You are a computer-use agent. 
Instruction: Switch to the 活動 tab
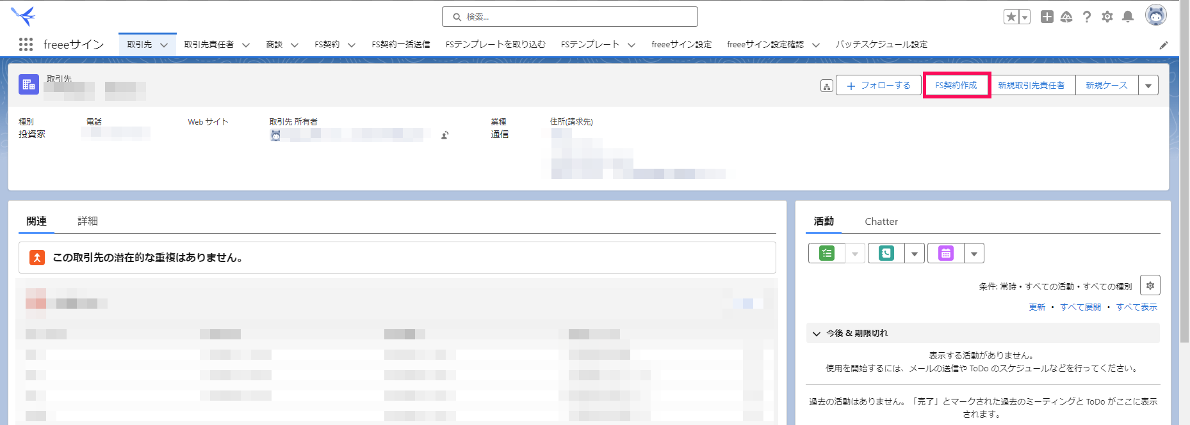(x=824, y=221)
